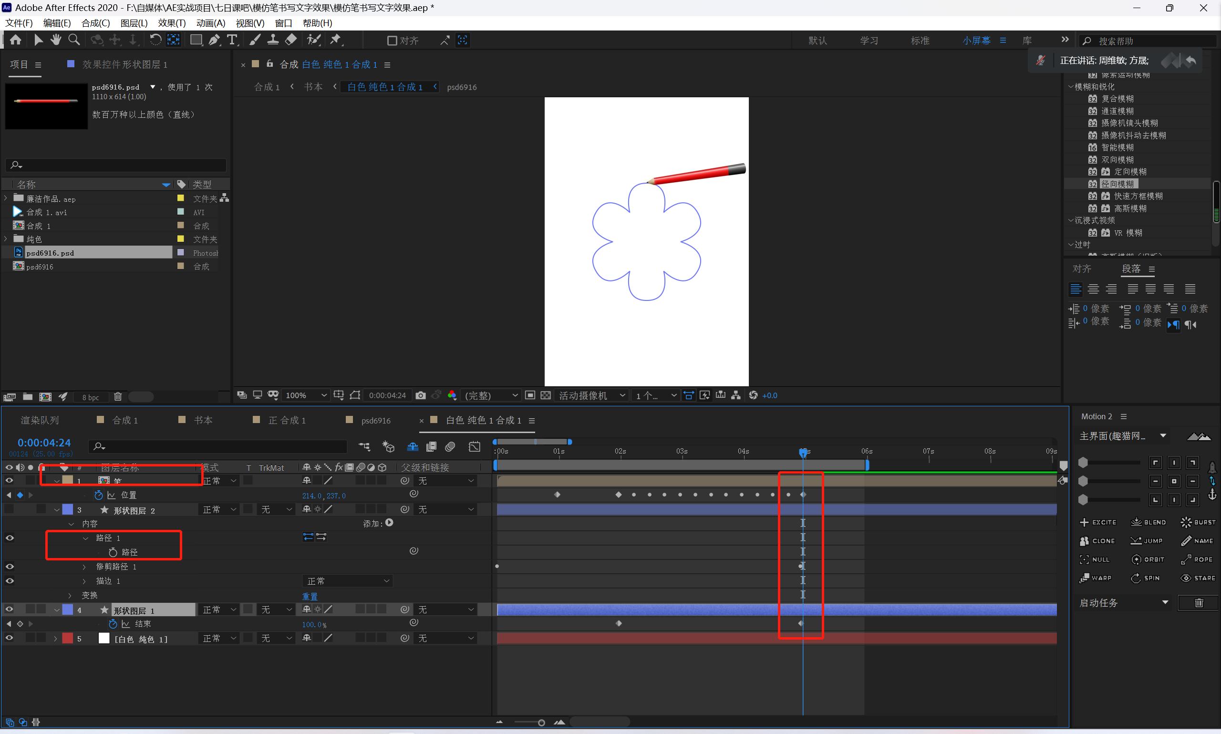Open the 效果(T) menu

click(171, 23)
